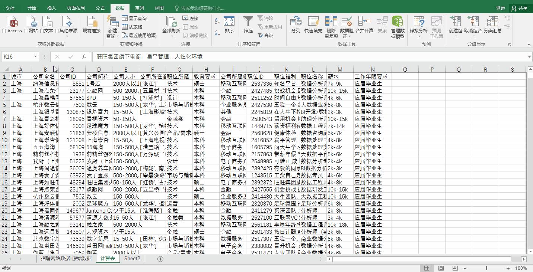Expand the formula bar

pos(529,57)
